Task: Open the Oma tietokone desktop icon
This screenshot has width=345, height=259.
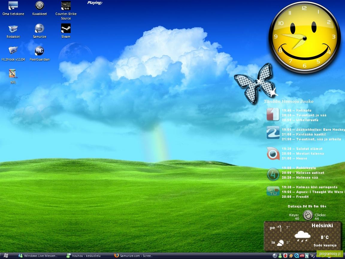Action: click(13, 8)
